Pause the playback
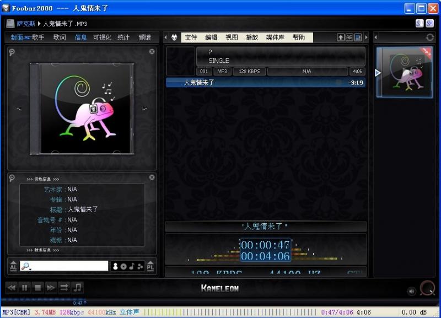 point(25,288)
